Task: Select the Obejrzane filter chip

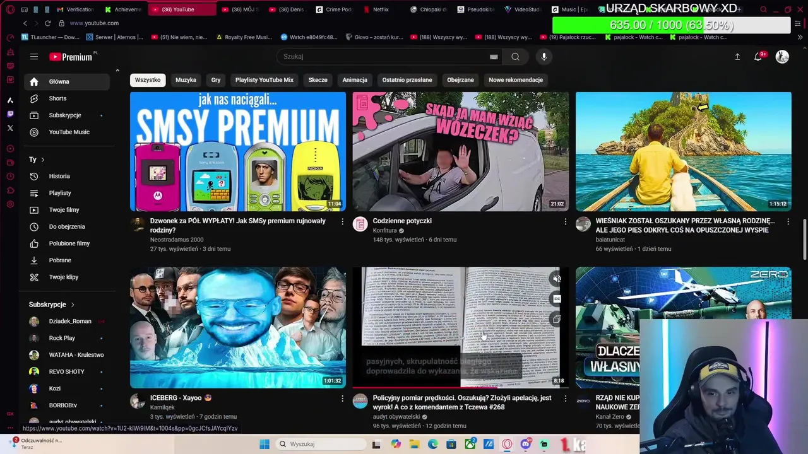Action: tap(460, 80)
